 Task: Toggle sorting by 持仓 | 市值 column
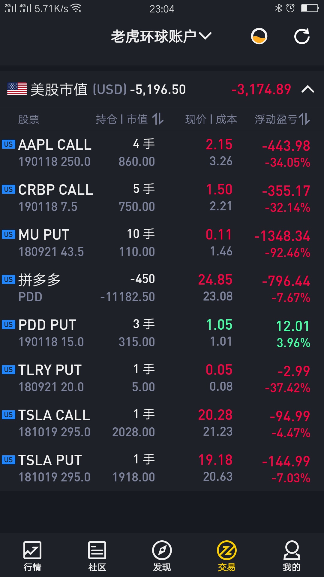pos(130,119)
